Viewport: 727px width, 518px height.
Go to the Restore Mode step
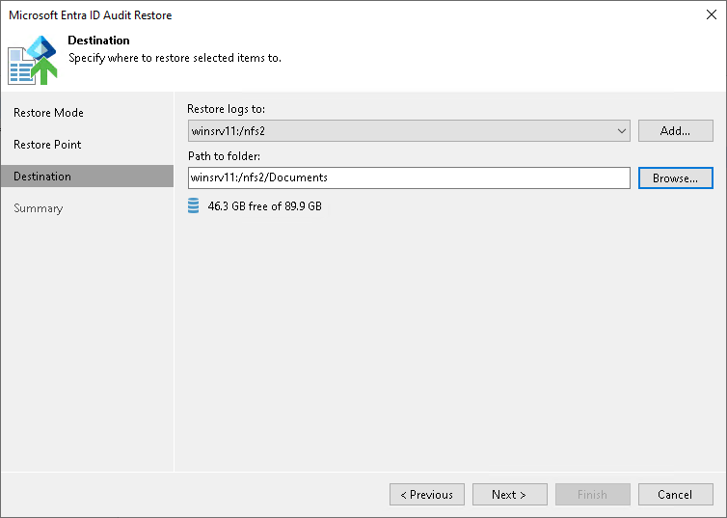pyautogui.click(x=48, y=113)
